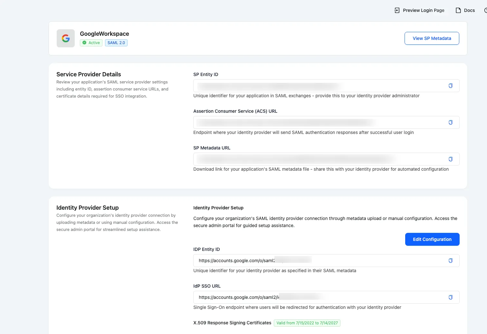Copy the IDP Entity ID
Screen dimensions: 487x334
click(450, 260)
